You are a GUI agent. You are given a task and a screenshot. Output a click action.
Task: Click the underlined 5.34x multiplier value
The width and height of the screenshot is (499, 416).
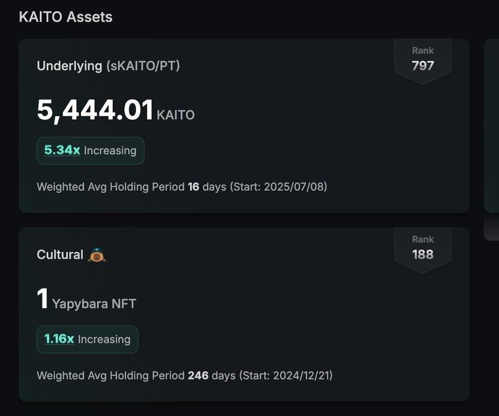tap(62, 150)
